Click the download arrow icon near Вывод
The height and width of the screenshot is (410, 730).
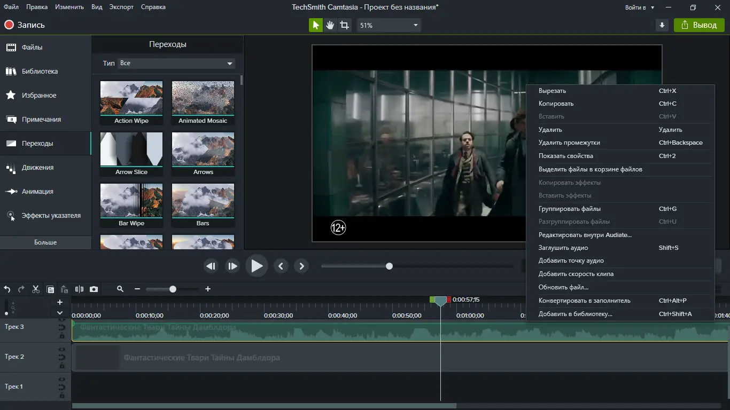[x=662, y=25]
